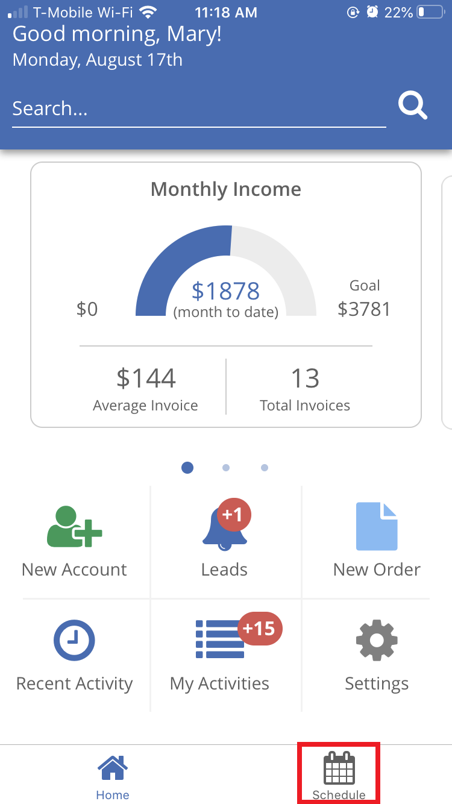Tap the +1 badge on Leads
Screen dimensions: 452x804
pos(233,514)
